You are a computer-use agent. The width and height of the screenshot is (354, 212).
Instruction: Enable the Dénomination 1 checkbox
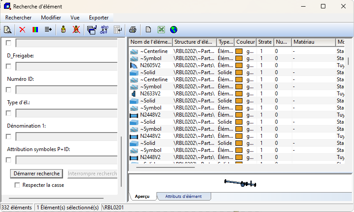click(8, 136)
